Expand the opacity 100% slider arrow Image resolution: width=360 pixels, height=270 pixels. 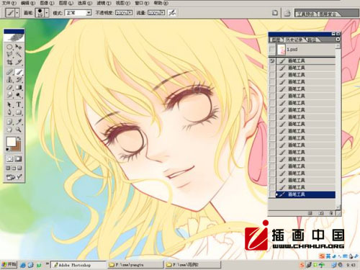(130, 13)
